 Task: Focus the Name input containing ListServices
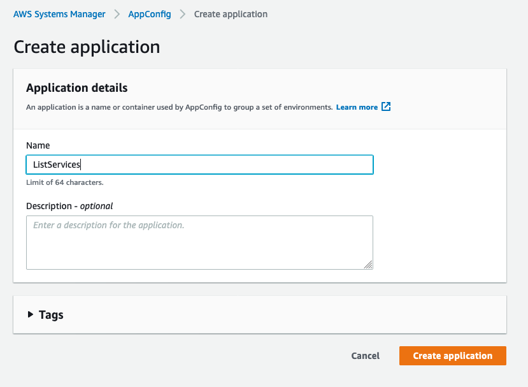pyautogui.click(x=199, y=164)
